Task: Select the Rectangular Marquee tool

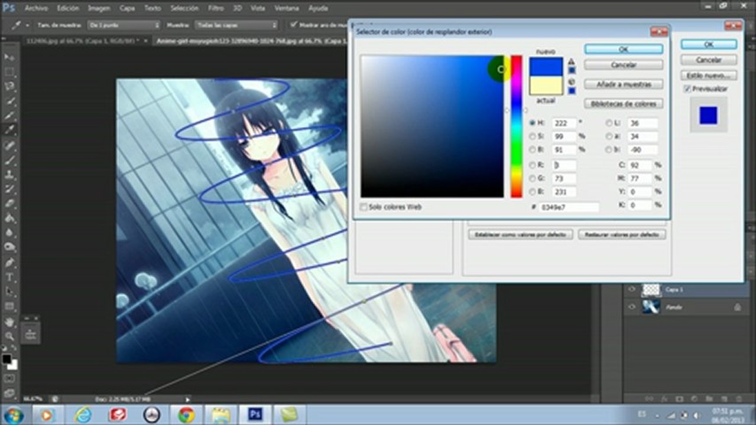Action: [x=9, y=71]
